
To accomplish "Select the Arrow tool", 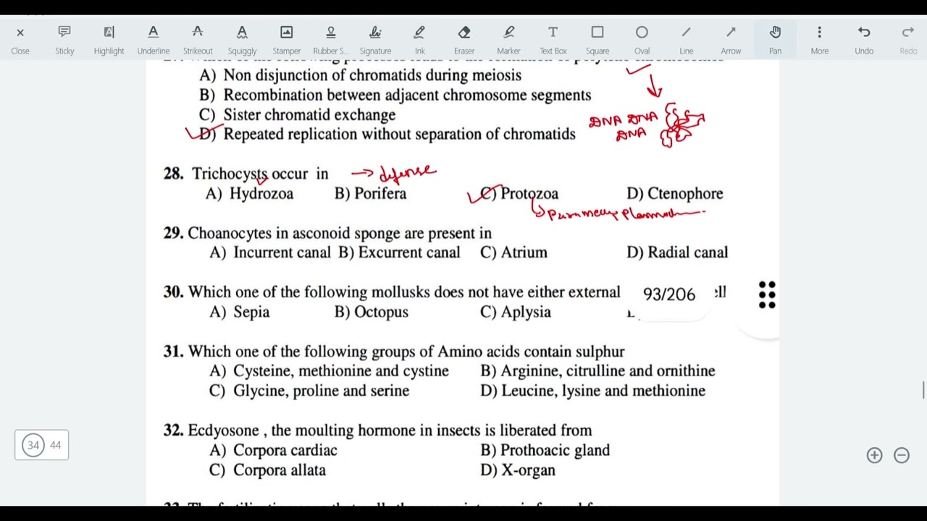I will (x=731, y=40).
